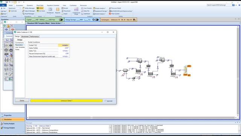Open the Plant Data ribbon tab

tap(40, 5)
